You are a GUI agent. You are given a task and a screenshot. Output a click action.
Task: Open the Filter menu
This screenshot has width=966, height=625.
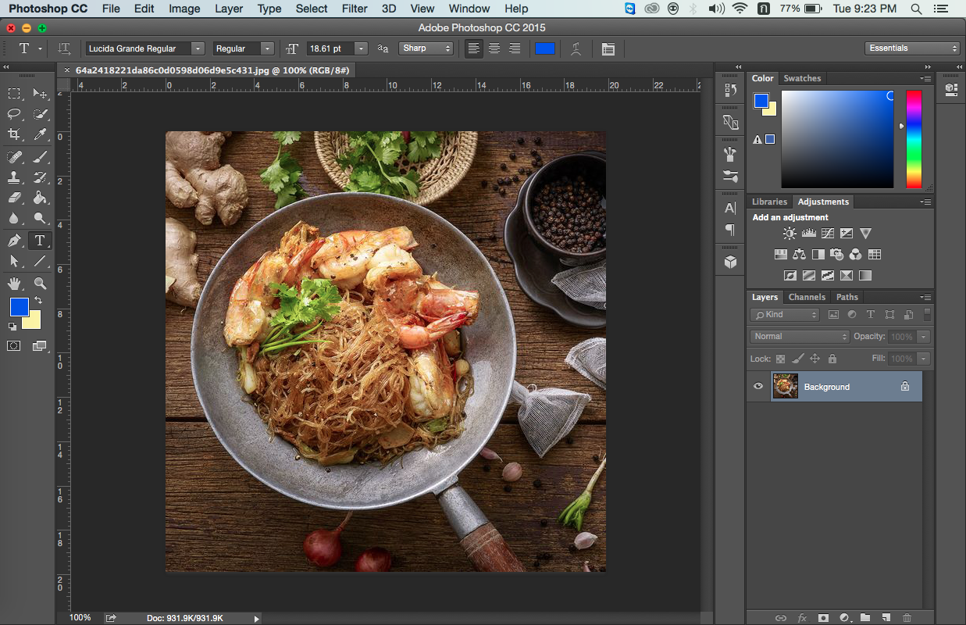click(355, 9)
